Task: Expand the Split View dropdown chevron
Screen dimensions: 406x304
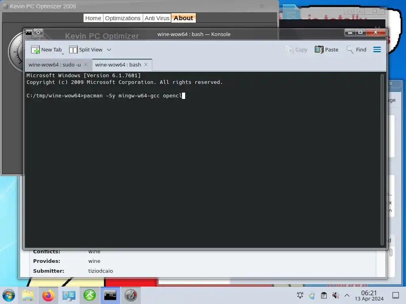Action: [109, 49]
